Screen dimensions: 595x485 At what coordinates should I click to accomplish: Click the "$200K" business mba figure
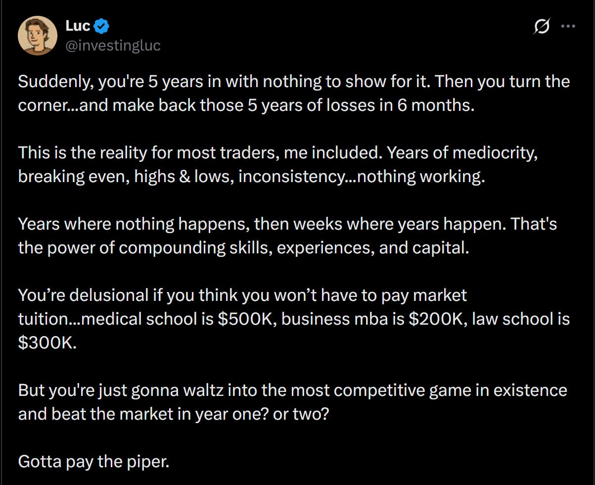439,319
